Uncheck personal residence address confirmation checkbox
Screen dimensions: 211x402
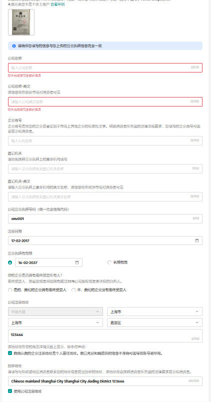(x=10, y=353)
